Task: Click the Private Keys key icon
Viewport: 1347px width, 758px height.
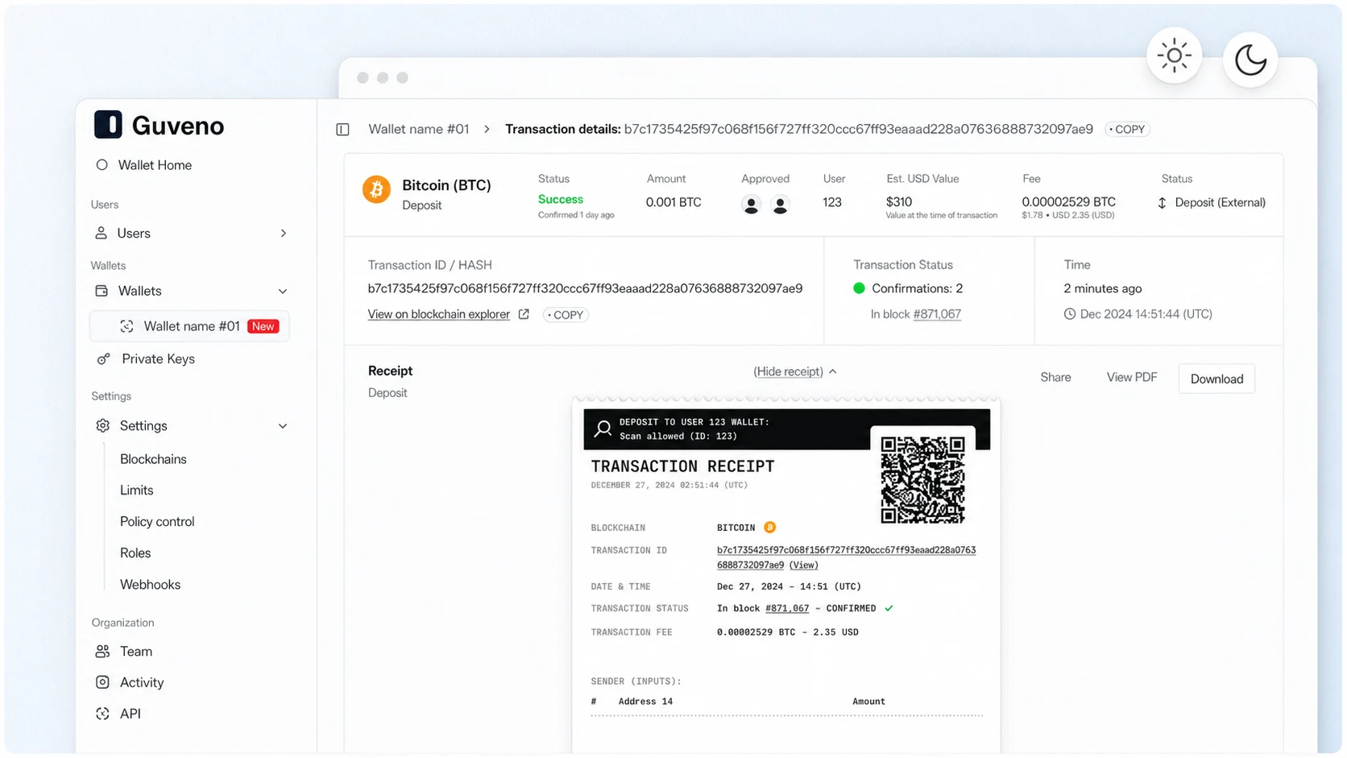Action: point(103,359)
